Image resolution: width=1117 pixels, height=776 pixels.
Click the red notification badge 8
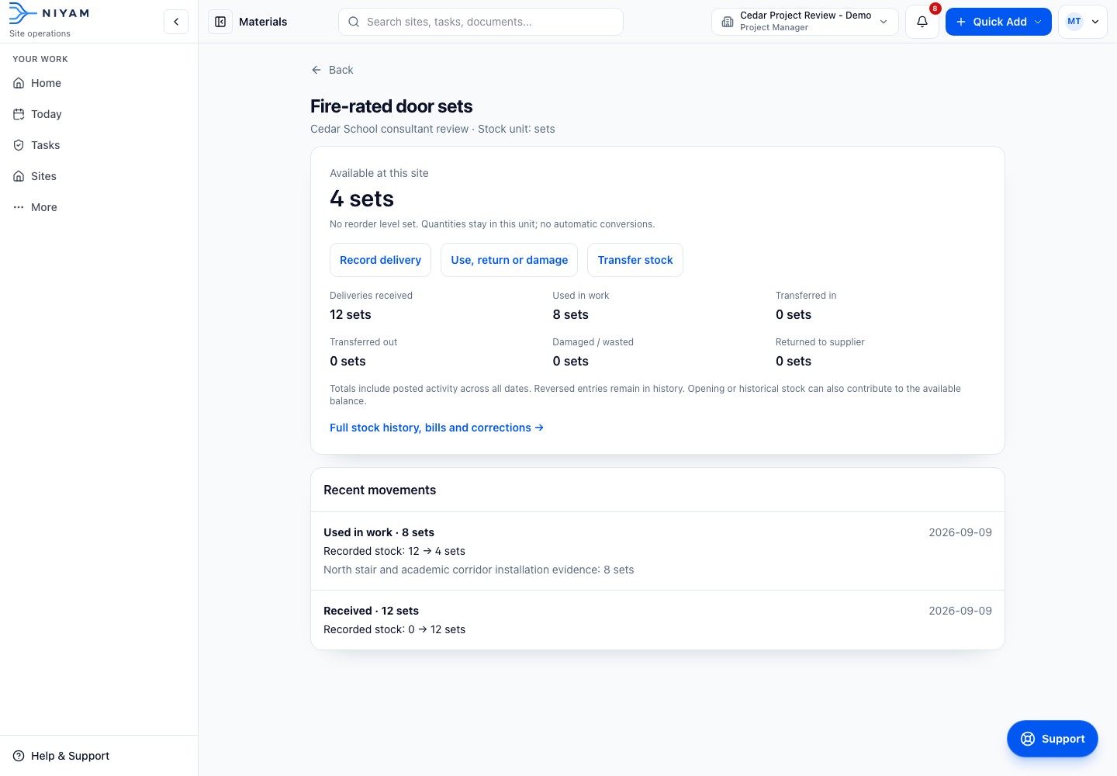click(935, 9)
